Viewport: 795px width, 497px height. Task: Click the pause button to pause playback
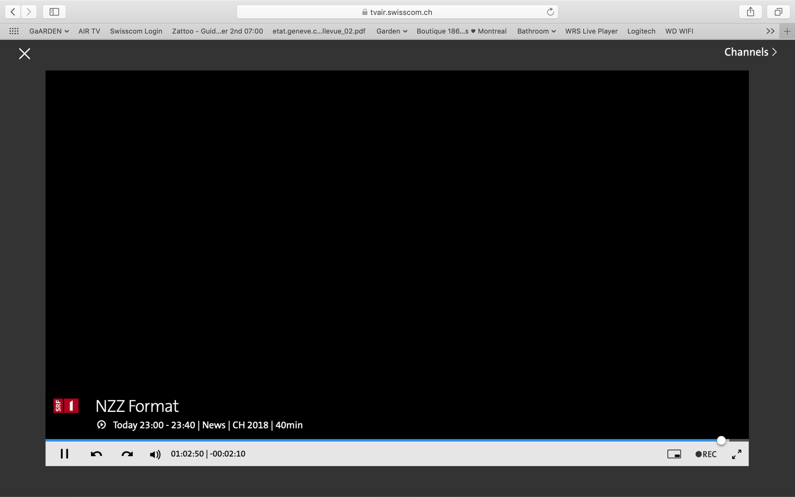click(x=64, y=454)
